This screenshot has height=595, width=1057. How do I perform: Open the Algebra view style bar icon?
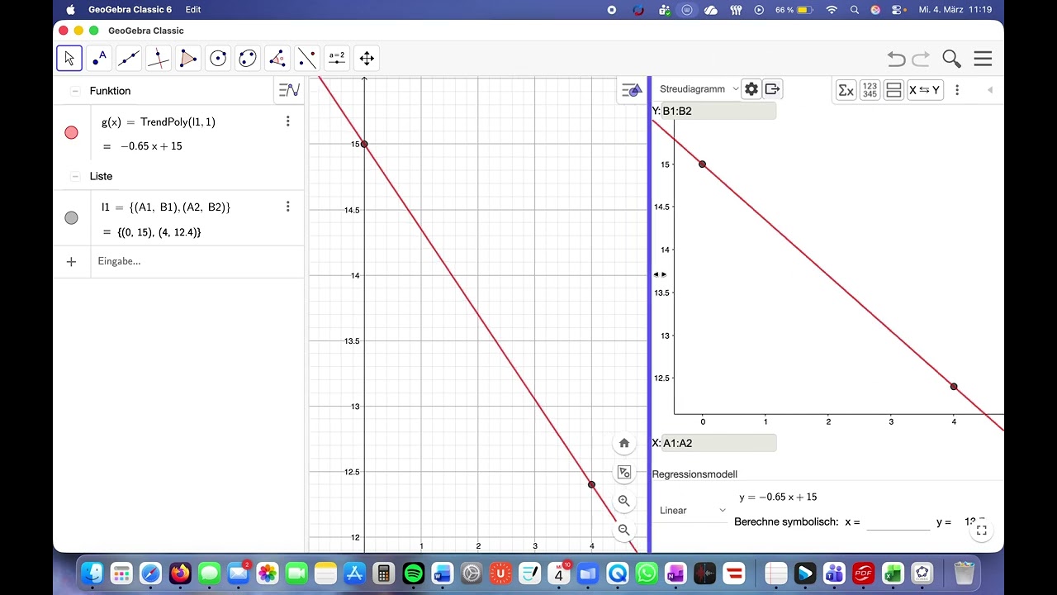click(289, 90)
